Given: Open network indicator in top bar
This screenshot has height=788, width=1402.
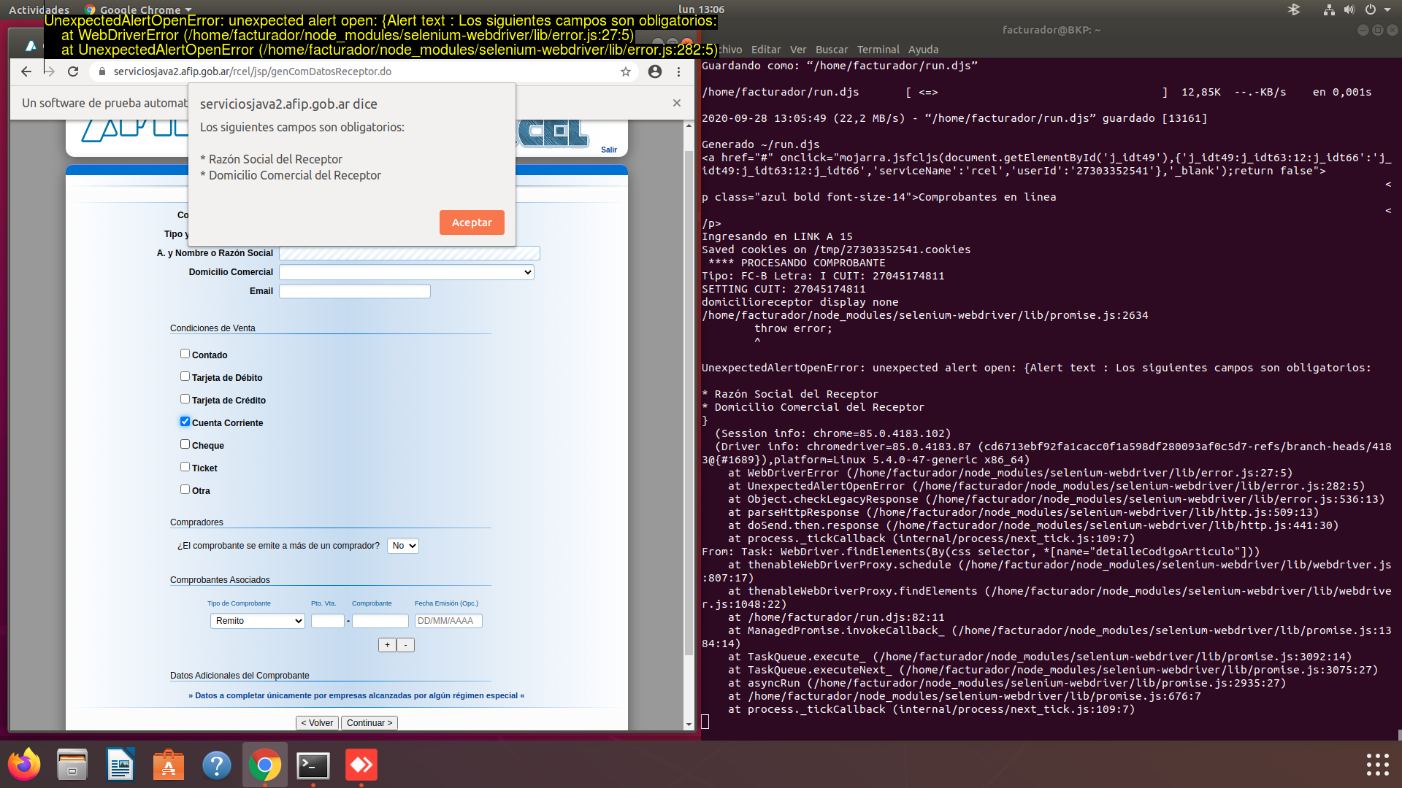Looking at the screenshot, I should pyautogui.click(x=1329, y=9).
